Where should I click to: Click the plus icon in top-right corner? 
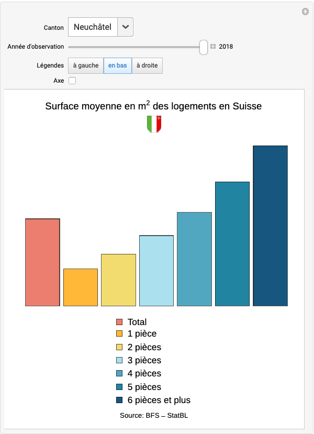305,12
